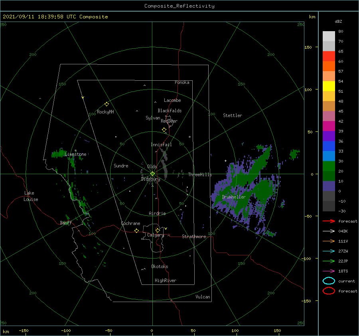Screen dimensions: 359x336
Task: Click the green echo patch near Limestone
Action: click(x=58, y=153)
